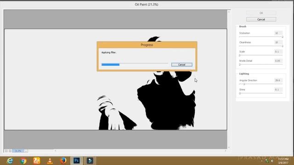Cancel the filter in the Progress dialog
This screenshot has height=165, width=294.
point(182,65)
